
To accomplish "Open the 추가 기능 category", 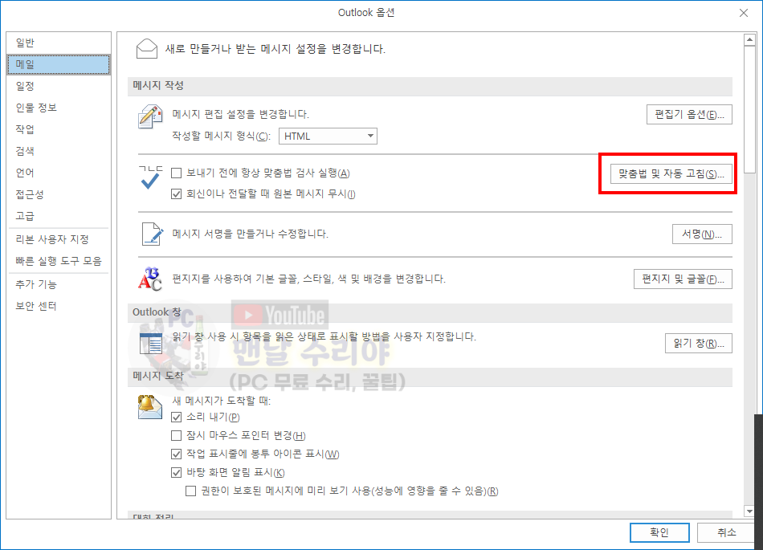I will (x=59, y=284).
